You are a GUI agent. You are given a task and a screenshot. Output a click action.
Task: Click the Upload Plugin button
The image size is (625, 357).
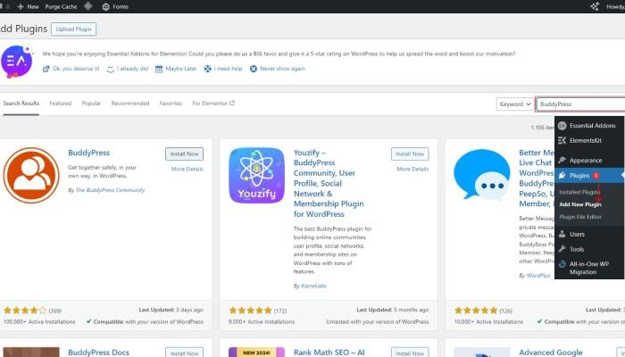pyautogui.click(x=74, y=29)
